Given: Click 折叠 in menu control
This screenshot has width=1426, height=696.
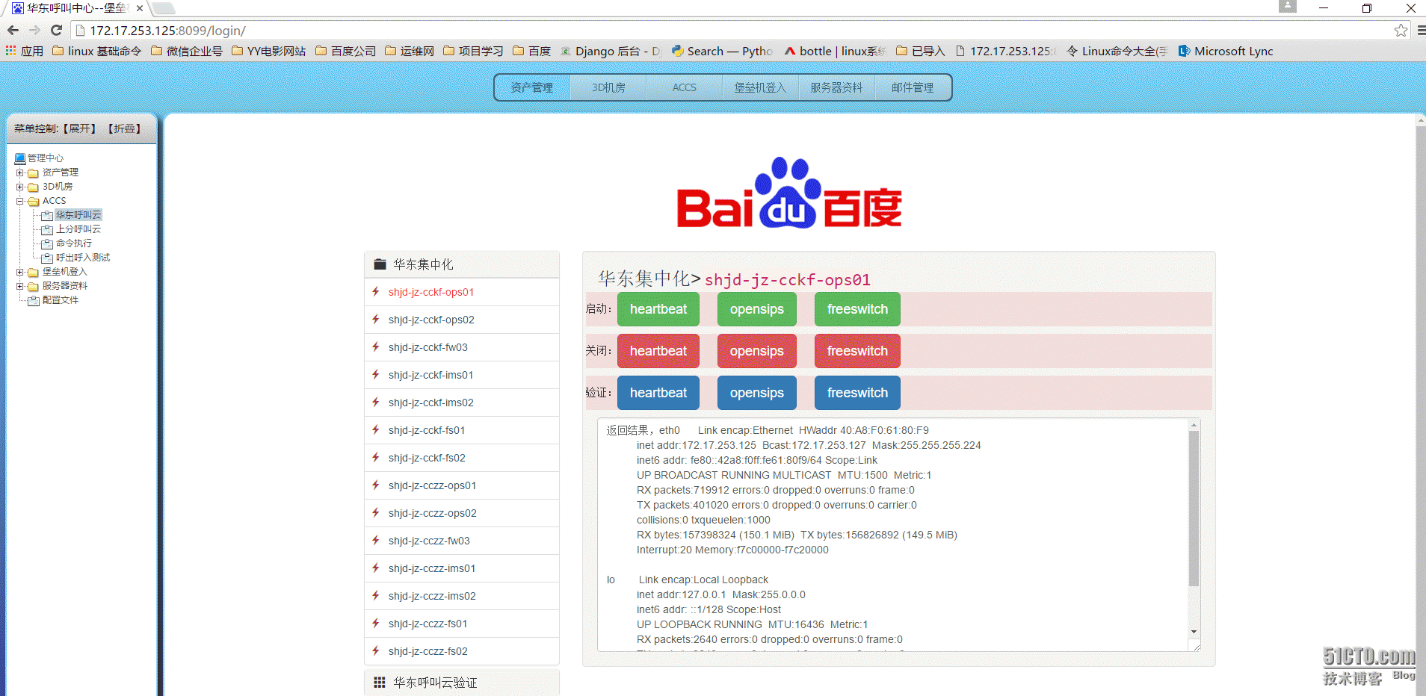Looking at the screenshot, I should (x=124, y=128).
